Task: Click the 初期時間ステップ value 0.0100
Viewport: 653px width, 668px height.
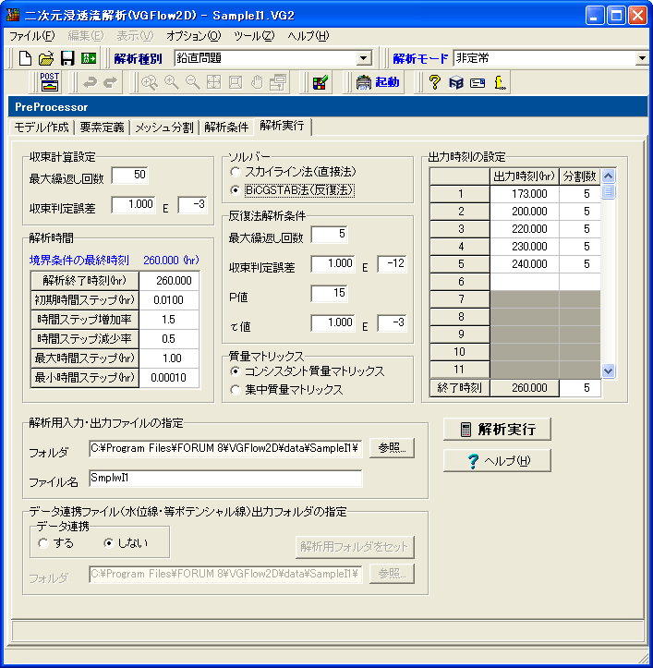Action: (x=169, y=300)
